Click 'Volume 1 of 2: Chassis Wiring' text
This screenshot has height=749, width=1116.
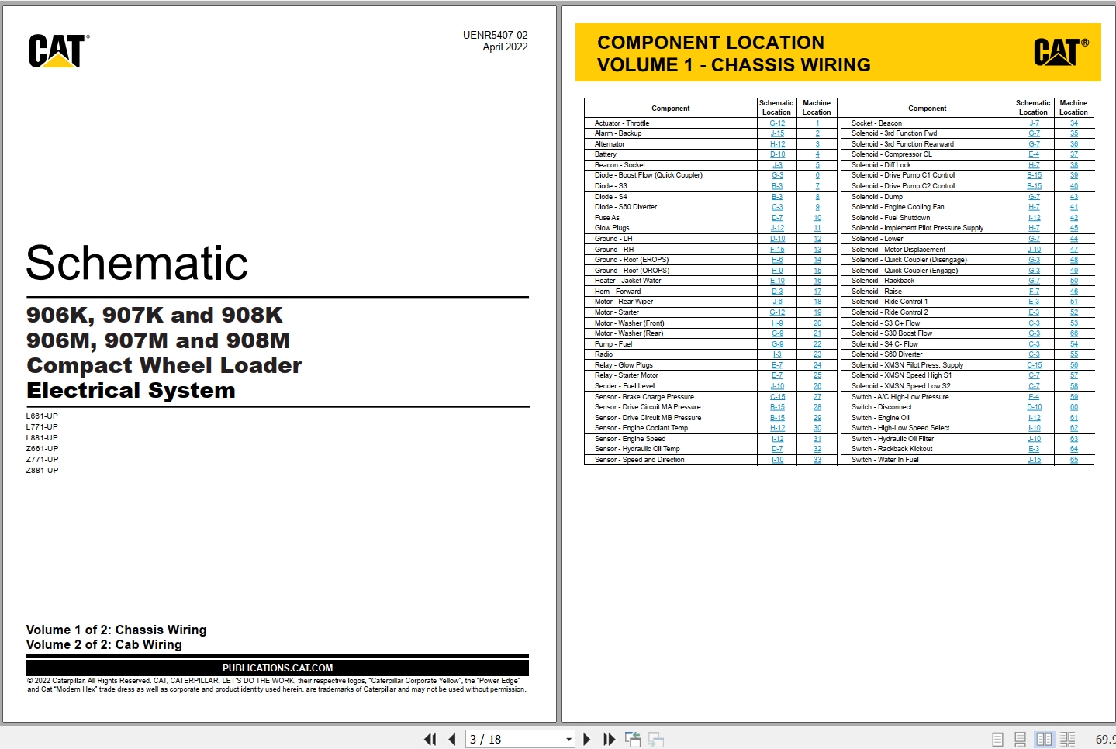click(116, 630)
